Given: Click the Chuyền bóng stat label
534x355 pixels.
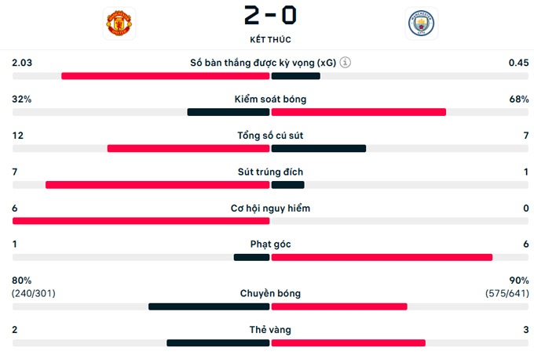Looking at the screenshot, I should click(271, 294).
